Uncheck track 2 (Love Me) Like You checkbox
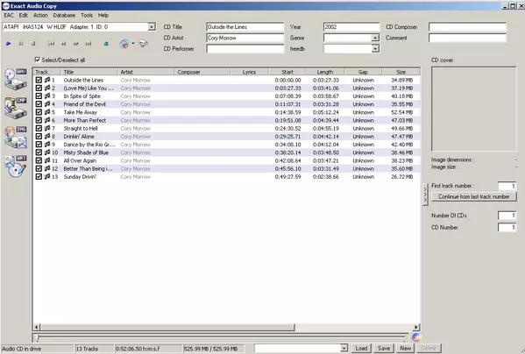This screenshot has height=354, width=525. coord(39,88)
